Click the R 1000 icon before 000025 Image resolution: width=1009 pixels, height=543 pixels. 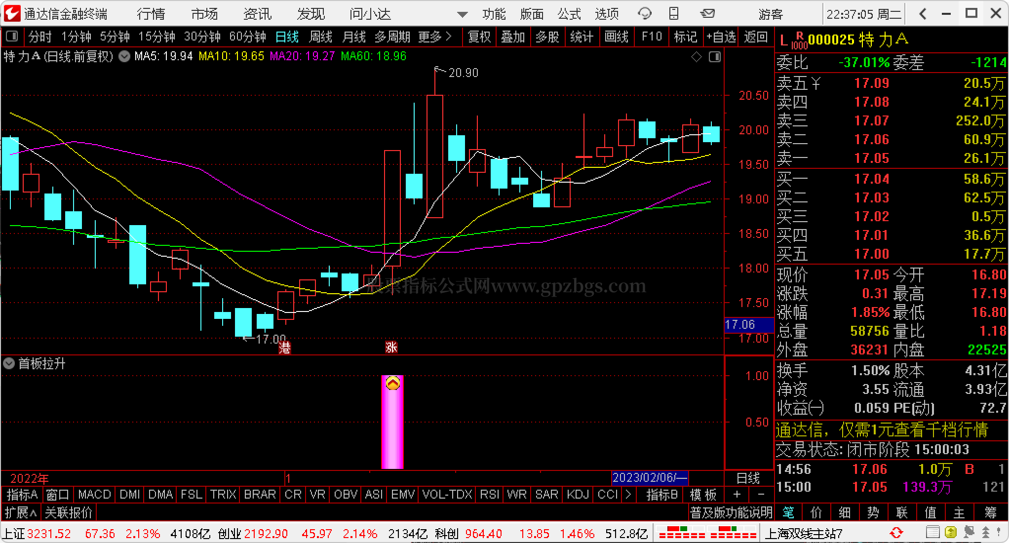coord(799,40)
